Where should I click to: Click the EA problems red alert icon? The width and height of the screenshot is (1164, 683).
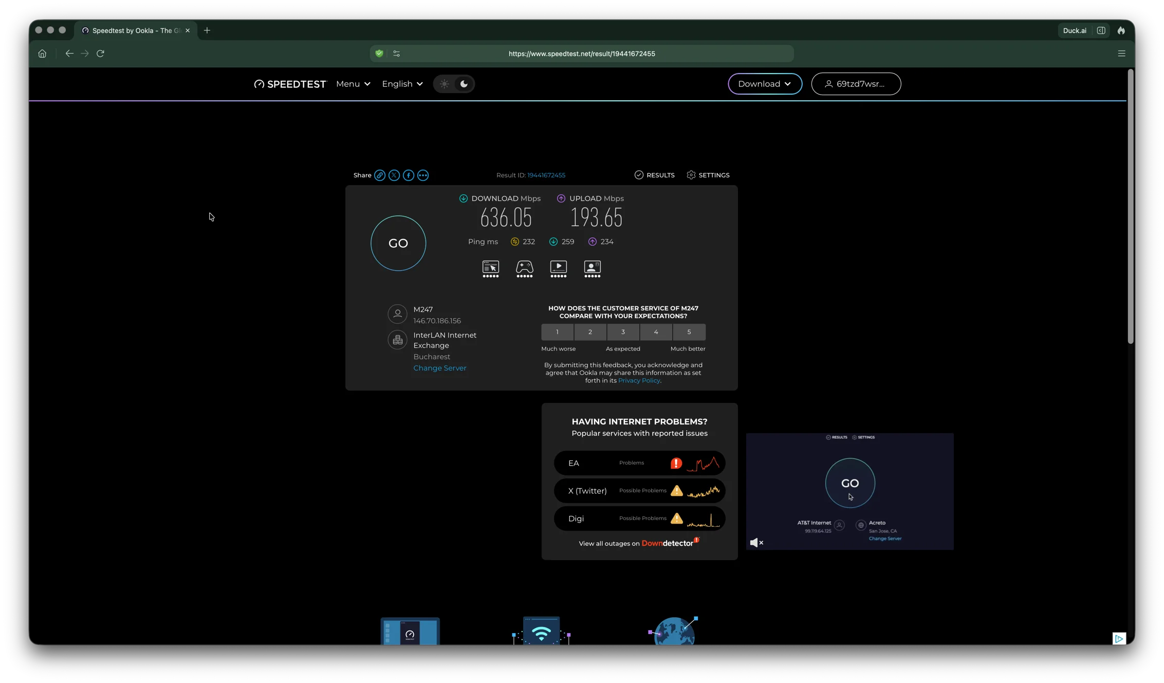tap(676, 463)
